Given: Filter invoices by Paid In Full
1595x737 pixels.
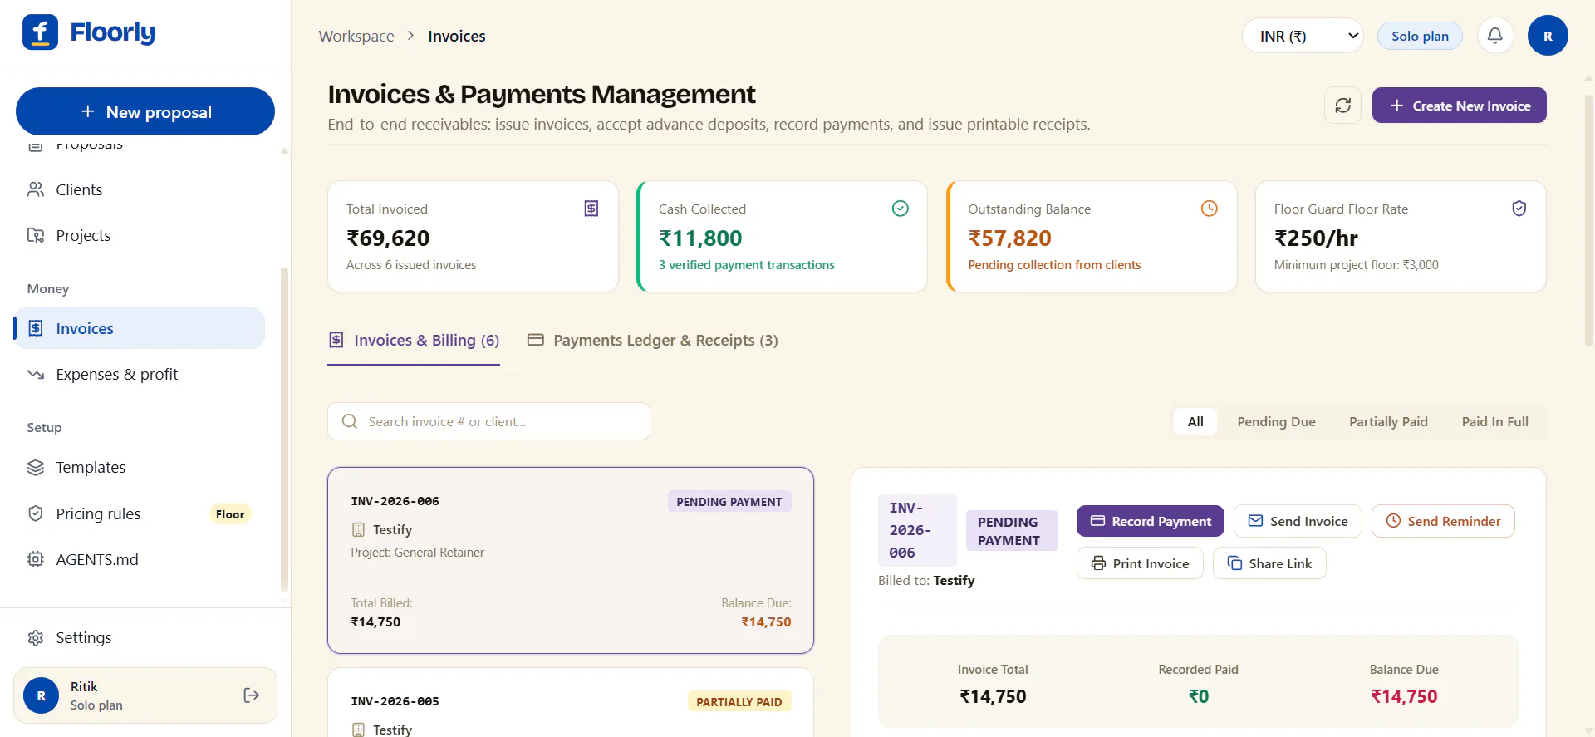Looking at the screenshot, I should click(x=1494, y=422).
